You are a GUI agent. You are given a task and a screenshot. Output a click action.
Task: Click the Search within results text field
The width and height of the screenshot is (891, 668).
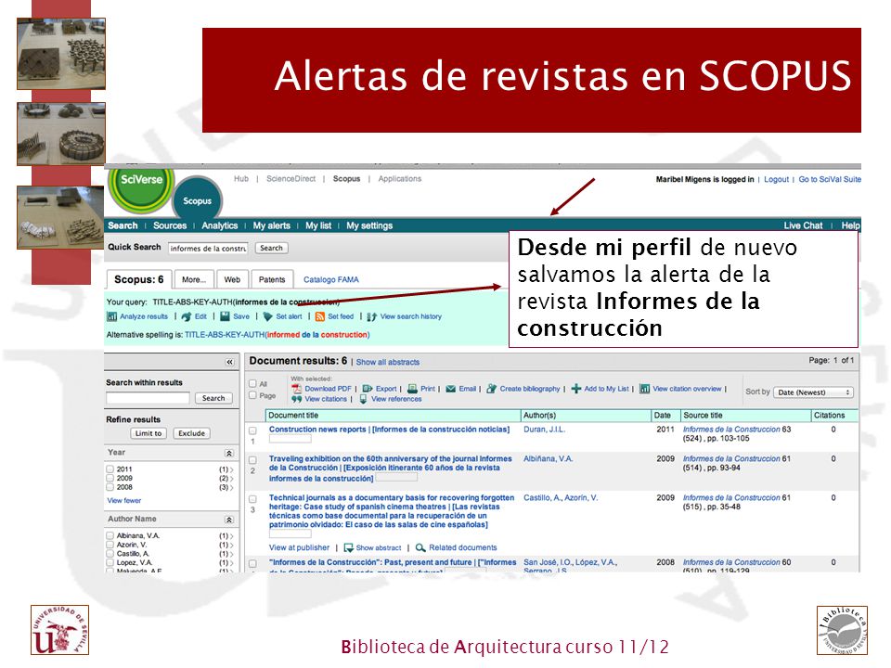[148, 398]
